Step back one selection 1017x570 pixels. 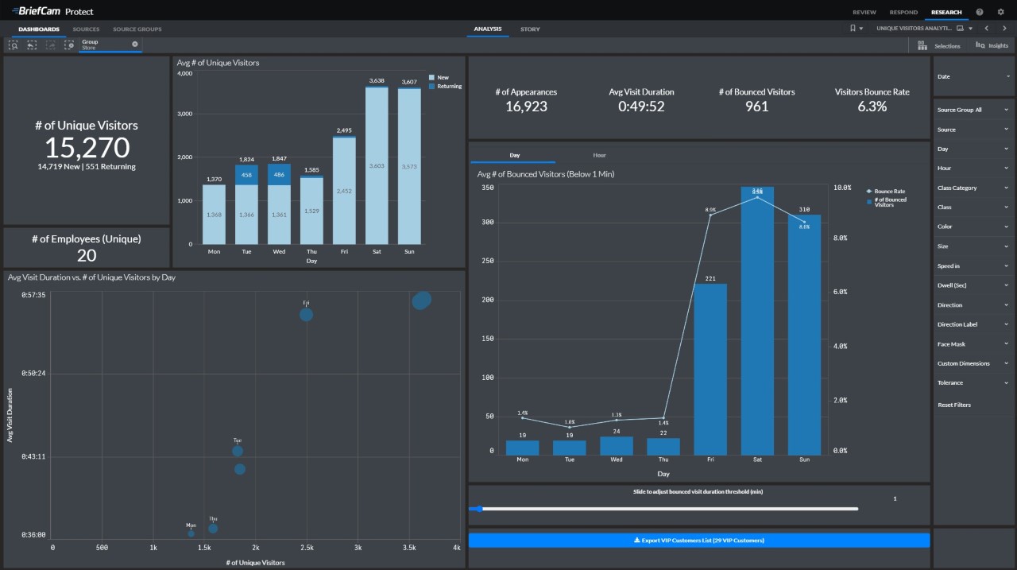pyautogui.click(x=32, y=45)
